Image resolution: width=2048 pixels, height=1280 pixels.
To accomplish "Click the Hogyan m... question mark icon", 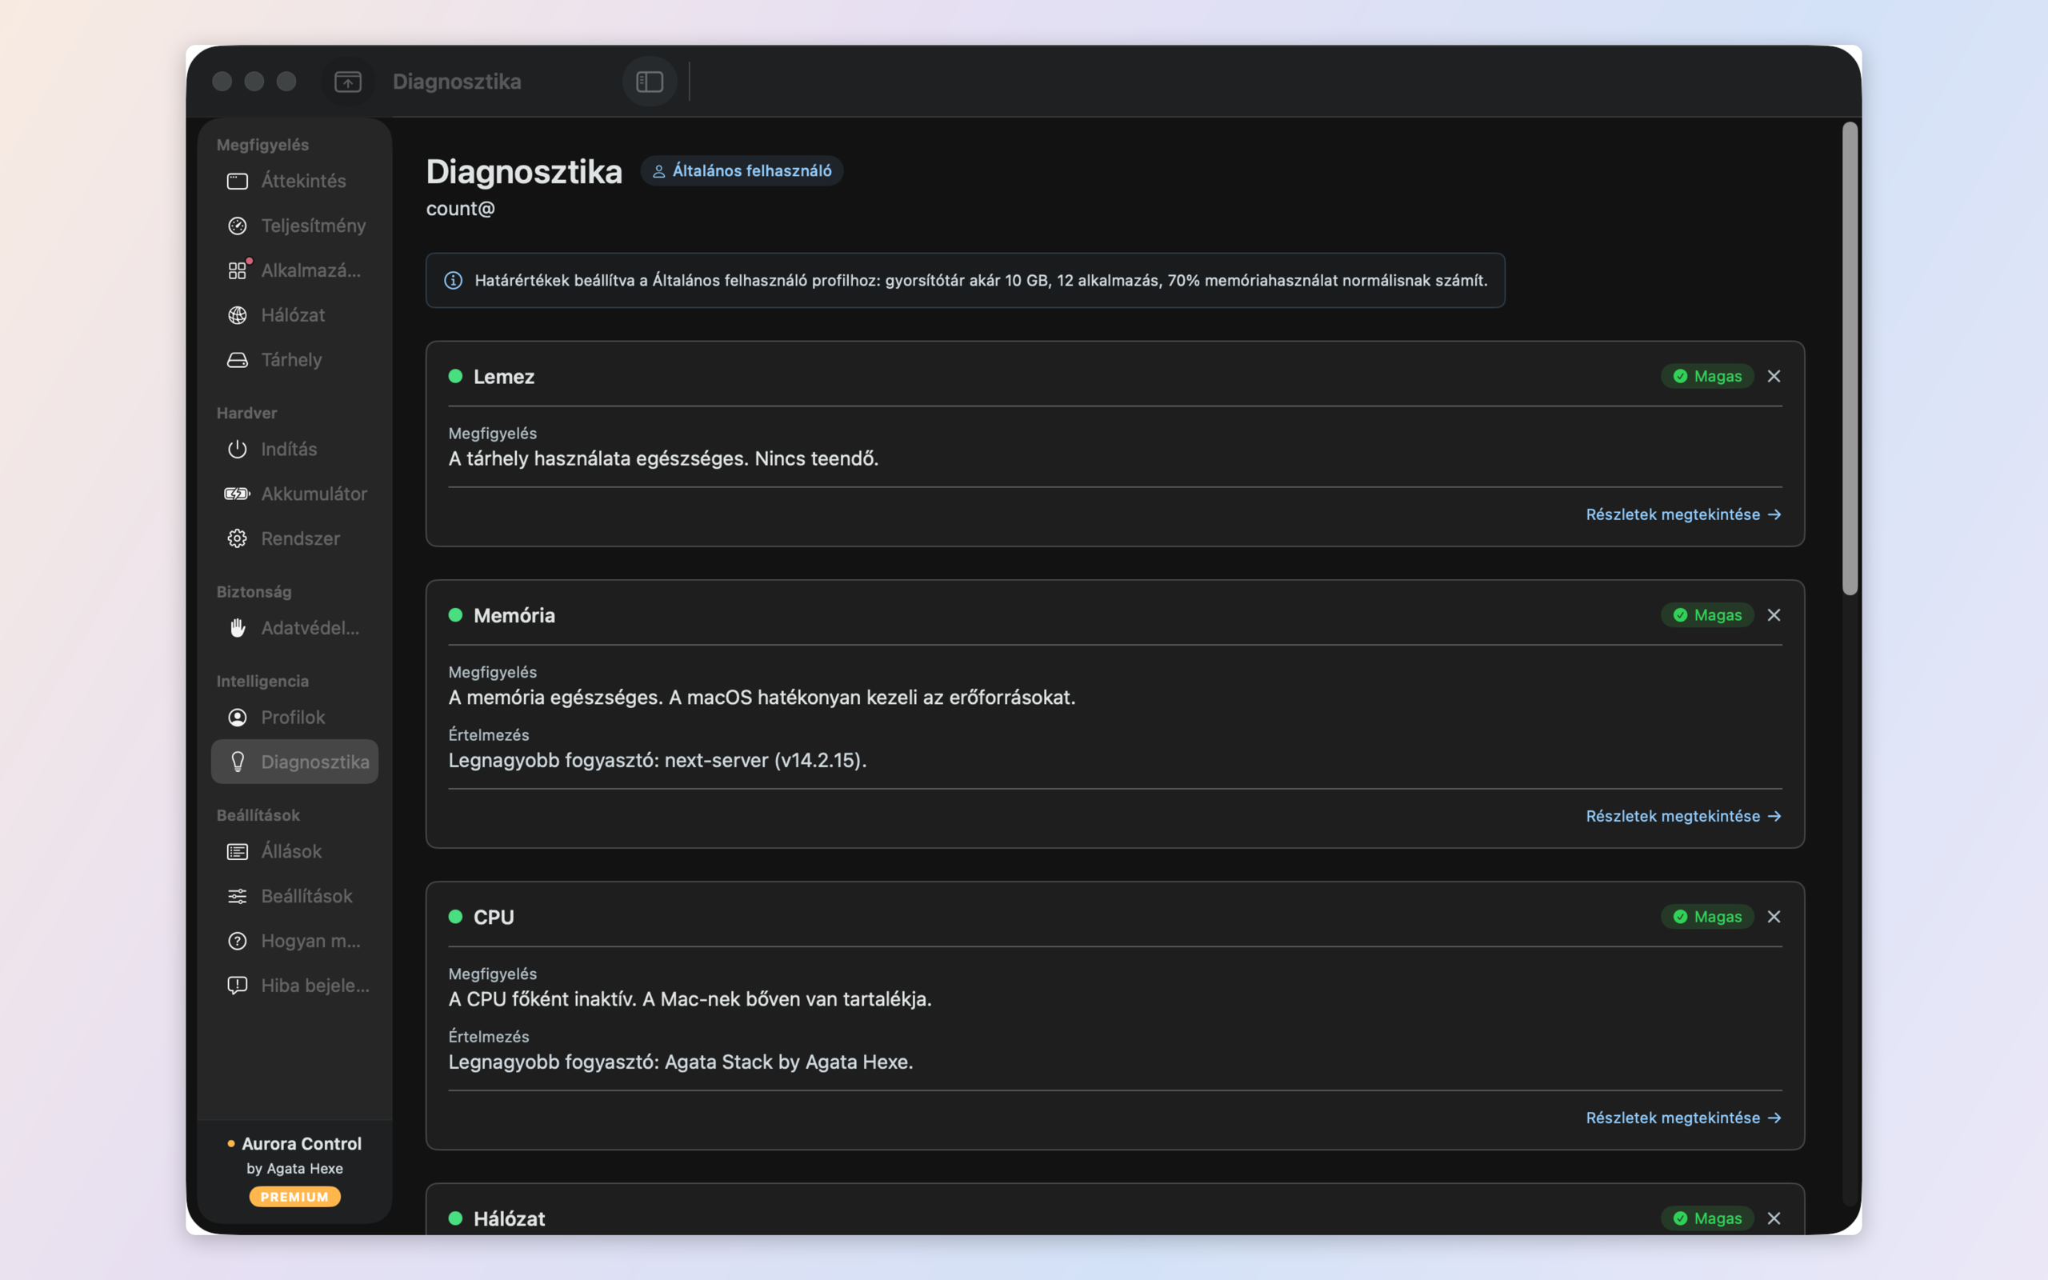I will pyautogui.click(x=237, y=941).
